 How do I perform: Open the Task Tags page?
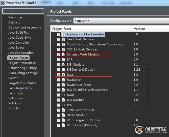click(x=16, y=93)
